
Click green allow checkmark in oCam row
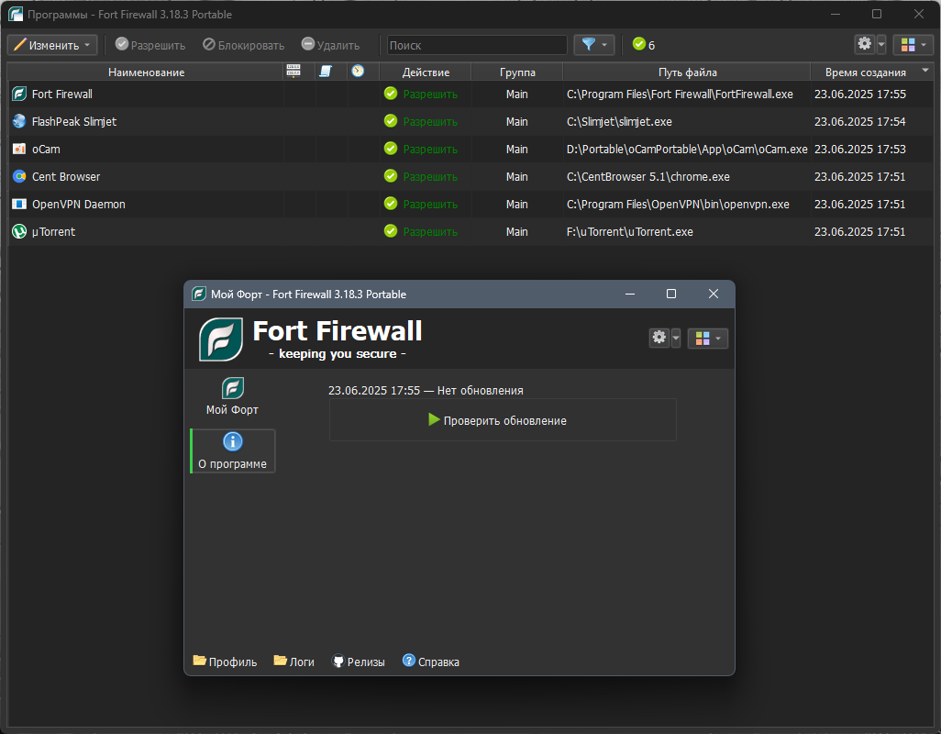(391, 149)
